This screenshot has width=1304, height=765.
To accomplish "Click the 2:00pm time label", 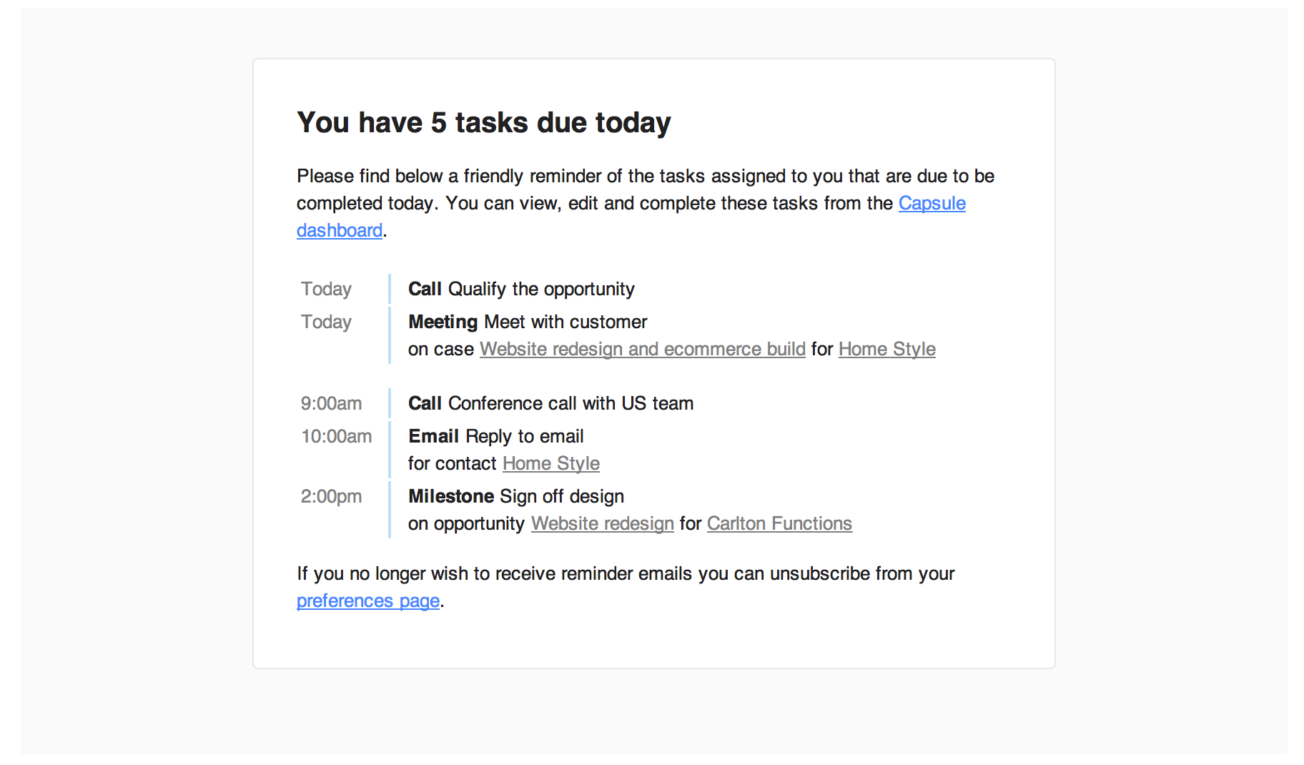I will click(331, 496).
